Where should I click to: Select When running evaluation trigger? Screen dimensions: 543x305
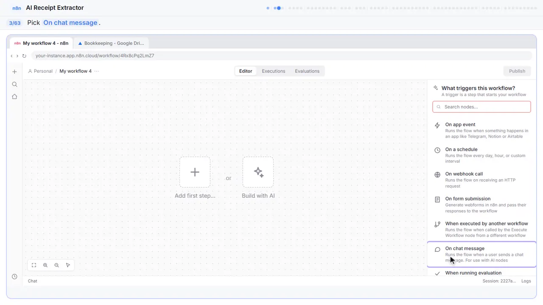[482, 273]
